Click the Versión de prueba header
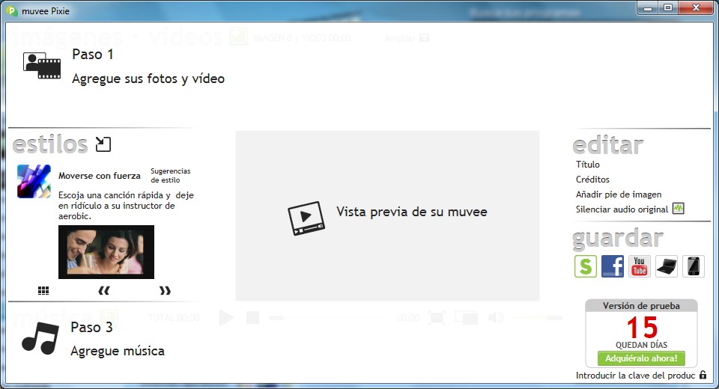 [641, 306]
